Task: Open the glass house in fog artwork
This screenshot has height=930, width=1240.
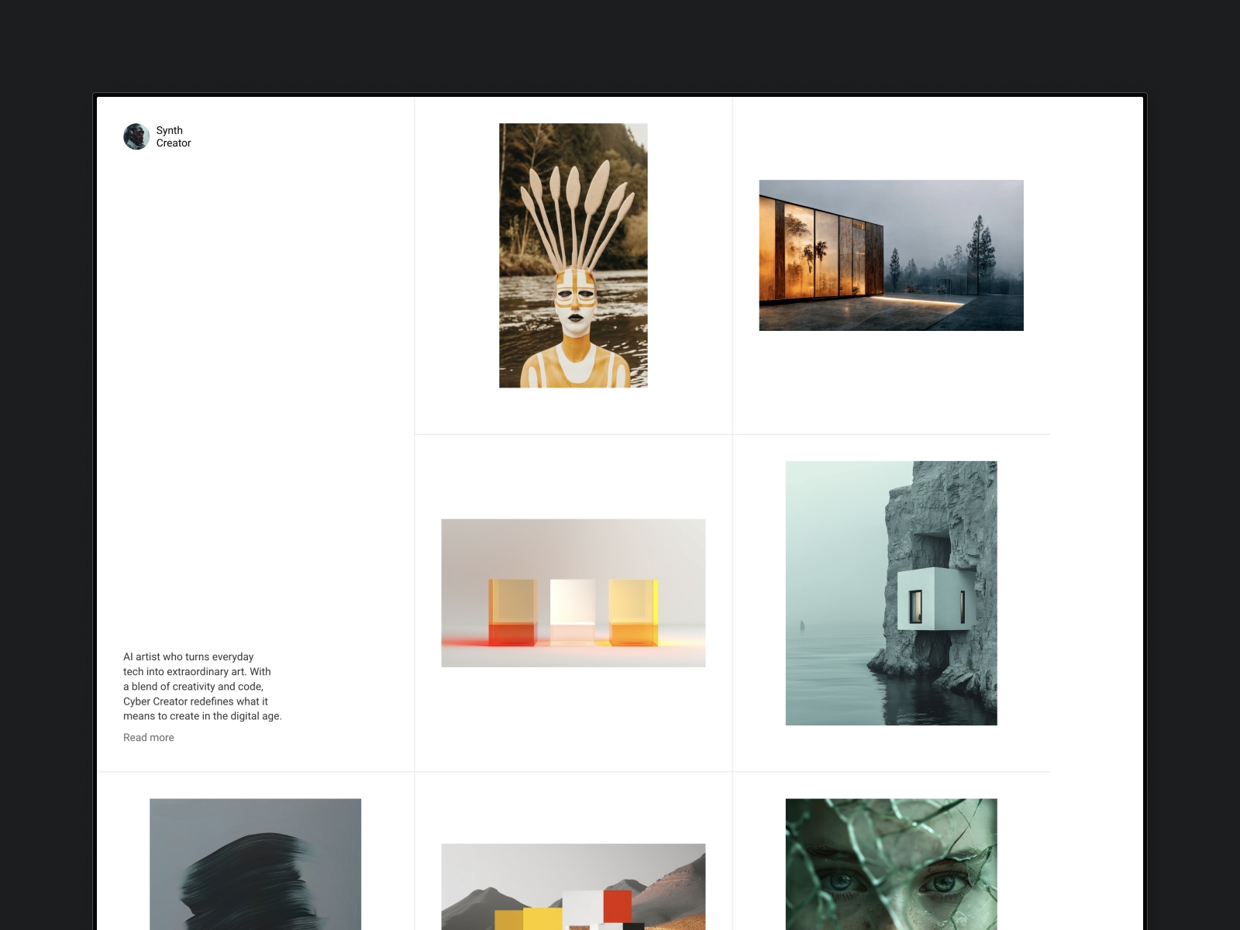Action: tap(891, 255)
